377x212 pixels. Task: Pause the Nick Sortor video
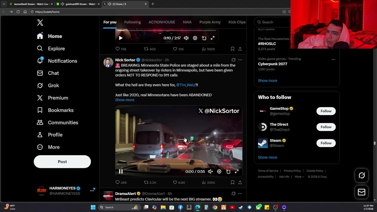tap(121, 171)
